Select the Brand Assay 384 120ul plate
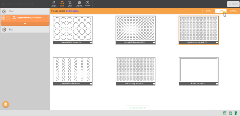 pos(136,71)
